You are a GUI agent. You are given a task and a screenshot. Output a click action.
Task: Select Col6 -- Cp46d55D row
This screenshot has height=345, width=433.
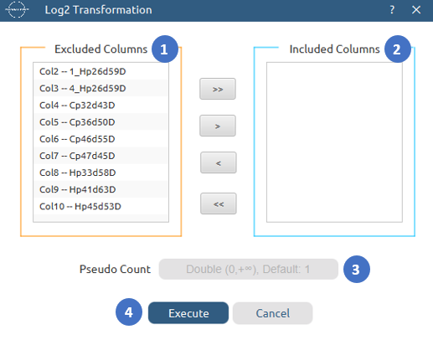pyautogui.click(x=101, y=139)
